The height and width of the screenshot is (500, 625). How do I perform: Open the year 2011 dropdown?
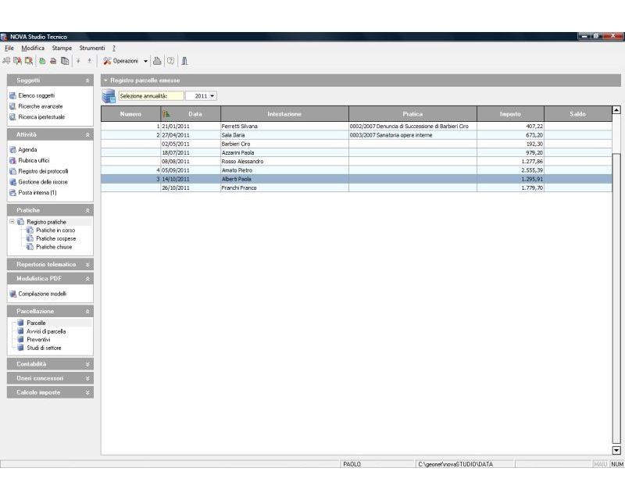pyautogui.click(x=212, y=96)
